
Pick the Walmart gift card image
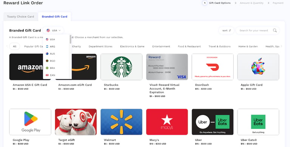(121, 122)
